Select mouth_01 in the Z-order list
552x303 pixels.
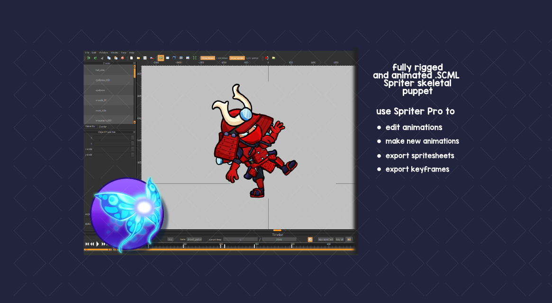[109, 100]
